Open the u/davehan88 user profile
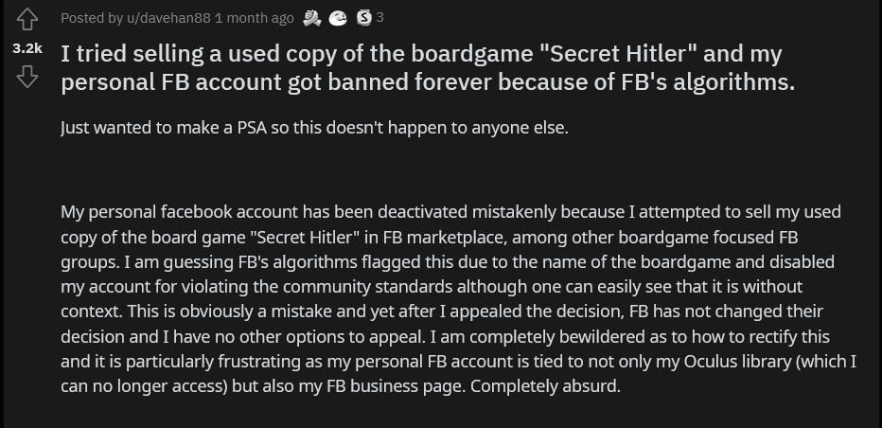 click(168, 18)
